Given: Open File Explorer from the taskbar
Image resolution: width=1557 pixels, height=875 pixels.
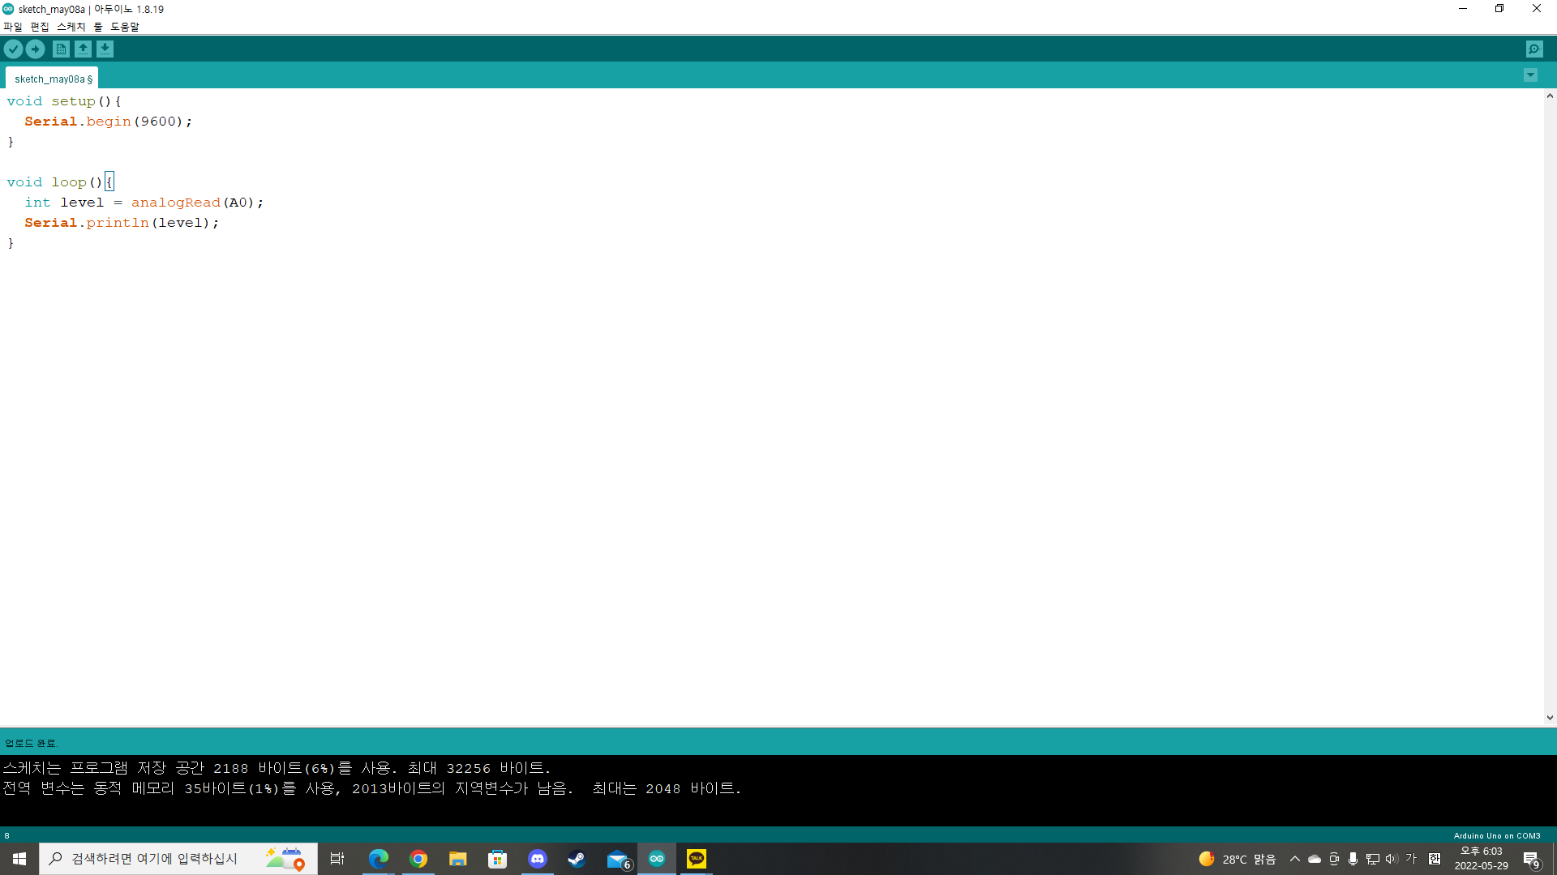Looking at the screenshot, I should (x=458, y=859).
